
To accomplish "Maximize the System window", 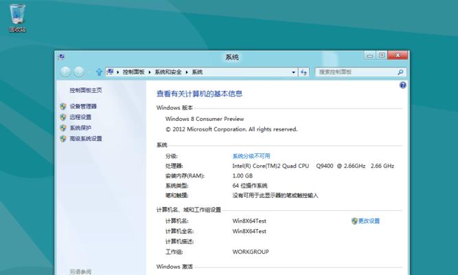I will 382,55.
